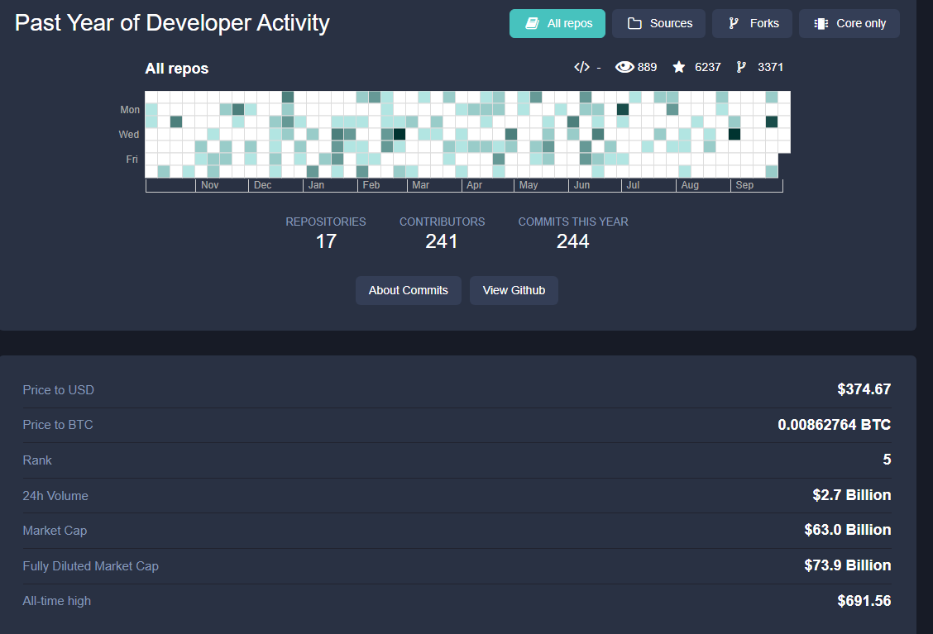Click the fork icon on Forks button
The height and width of the screenshot is (634, 933).
pos(734,23)
